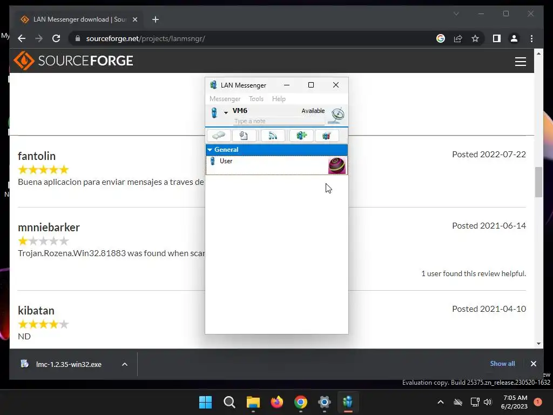Click the SourceForge logo
This screenshot has width=553, height=415.
coord(73,61)
